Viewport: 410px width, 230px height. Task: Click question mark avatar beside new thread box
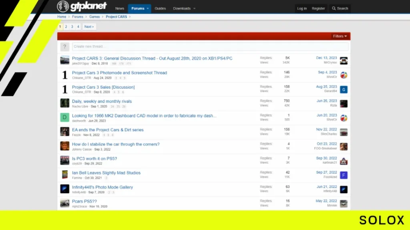pos(64,47)
